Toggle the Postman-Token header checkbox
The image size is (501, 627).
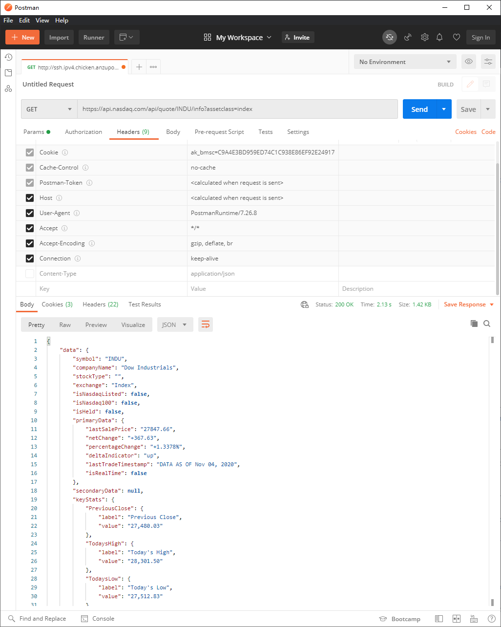pos(30,183)
